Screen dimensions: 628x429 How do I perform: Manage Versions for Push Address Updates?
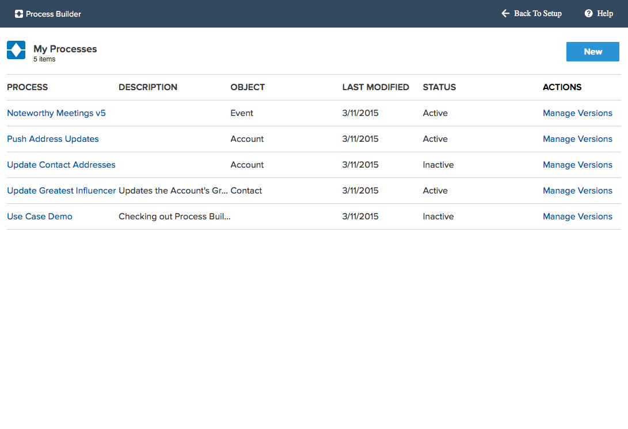[x=577, y=139]
